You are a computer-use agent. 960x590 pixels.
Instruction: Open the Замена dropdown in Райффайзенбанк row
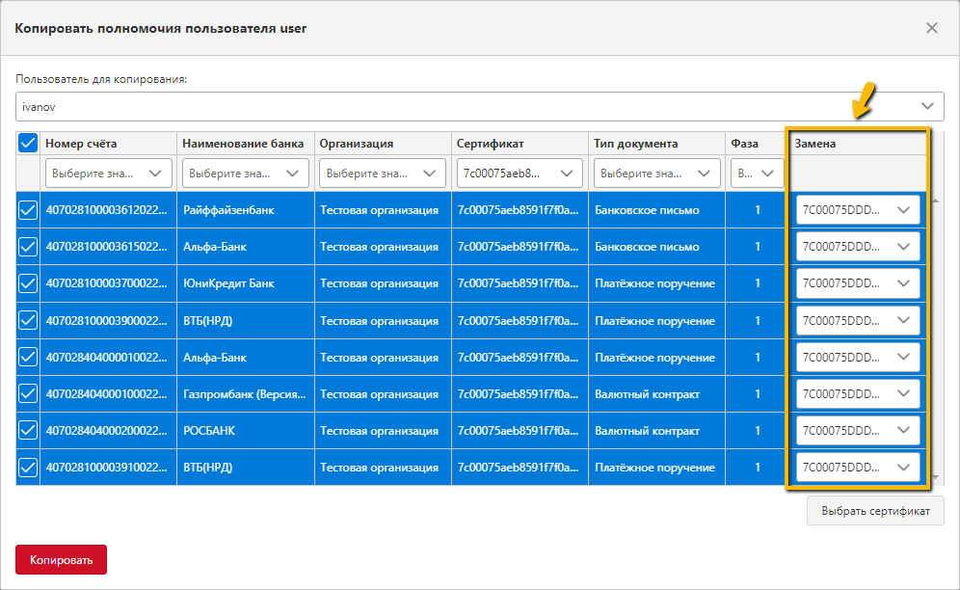(858, 210)
